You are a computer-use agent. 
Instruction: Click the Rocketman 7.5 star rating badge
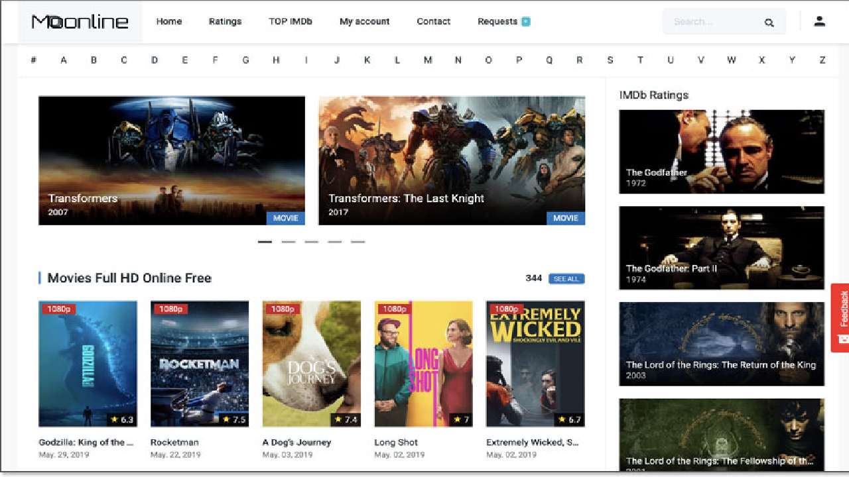(233, 419)
